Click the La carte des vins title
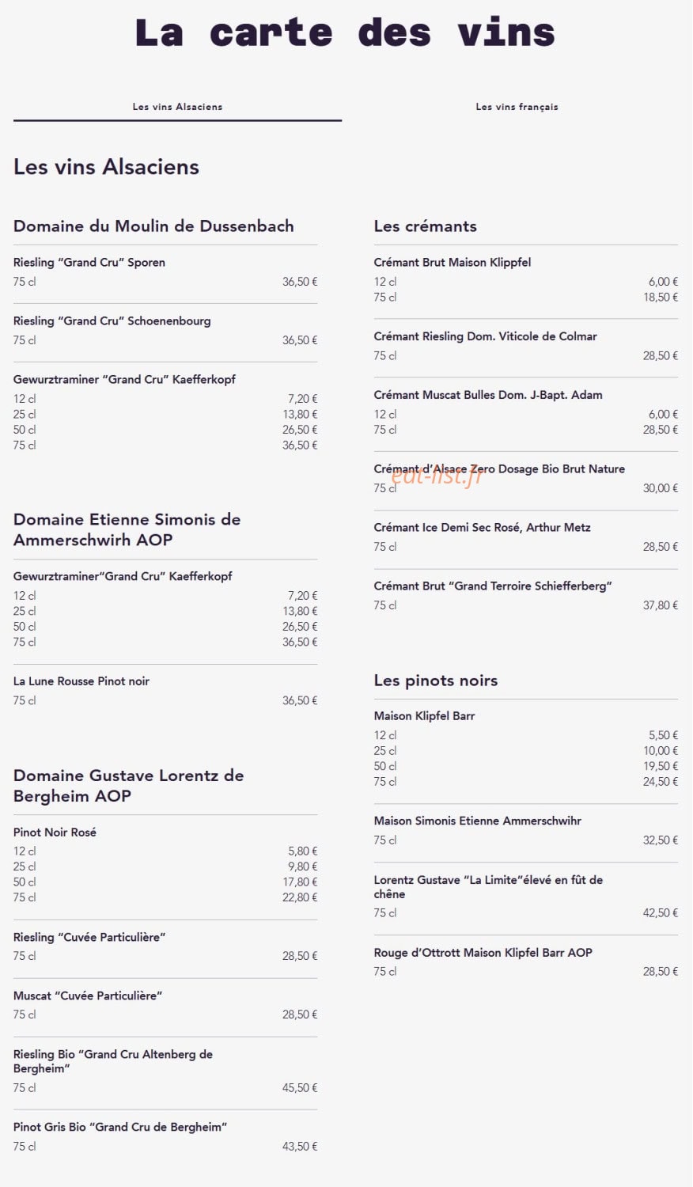 (x=345, y=32)
